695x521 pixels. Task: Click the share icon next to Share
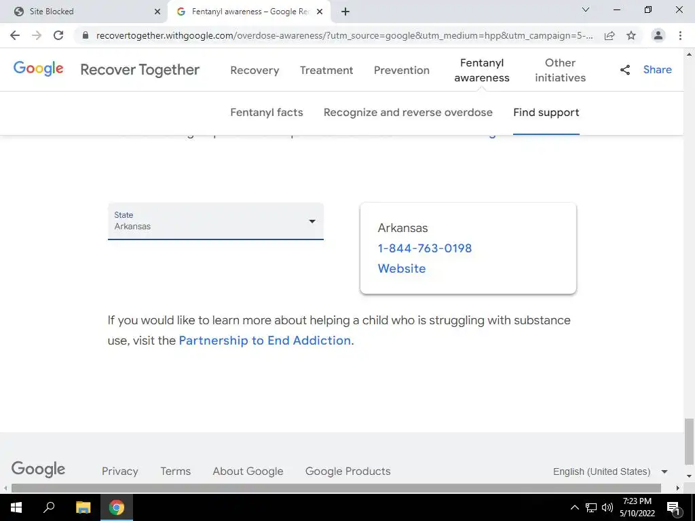click(625, 70)
